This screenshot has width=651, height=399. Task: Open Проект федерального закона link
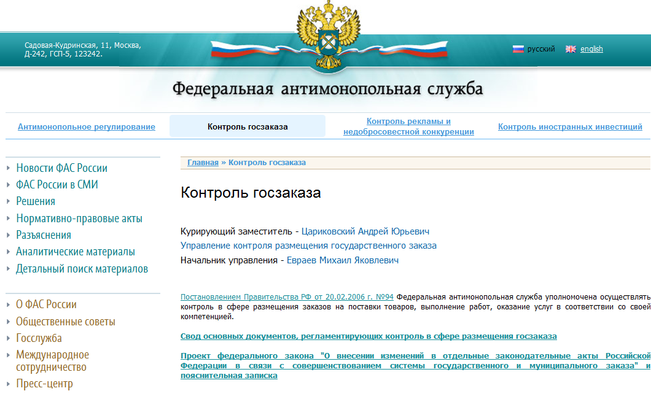(415, 366)
